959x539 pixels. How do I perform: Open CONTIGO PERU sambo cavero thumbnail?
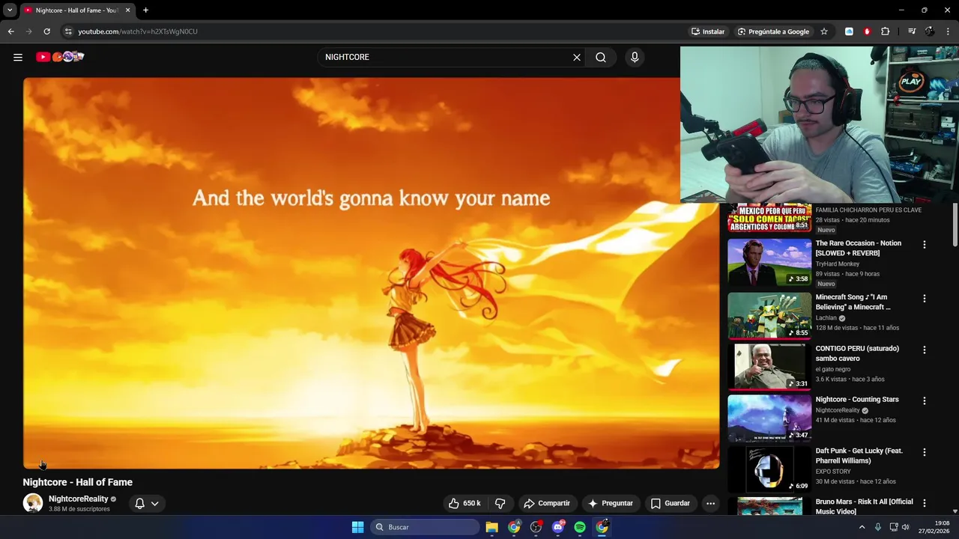(769, 367)
